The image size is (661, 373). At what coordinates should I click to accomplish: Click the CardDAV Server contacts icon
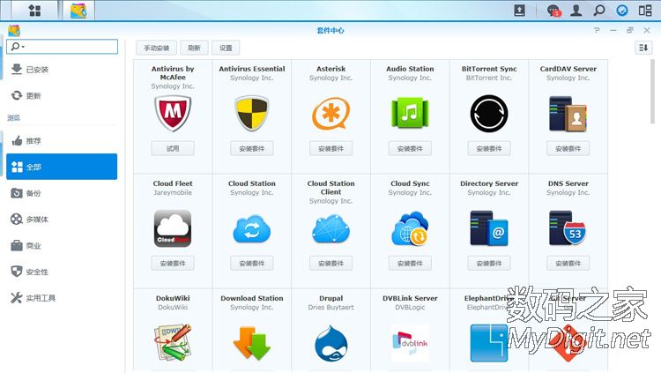(x=568, y=113)
